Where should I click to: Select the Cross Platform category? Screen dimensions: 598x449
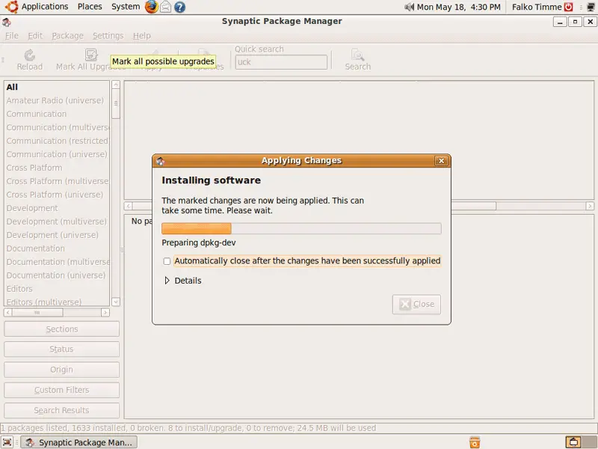(57, 168)
